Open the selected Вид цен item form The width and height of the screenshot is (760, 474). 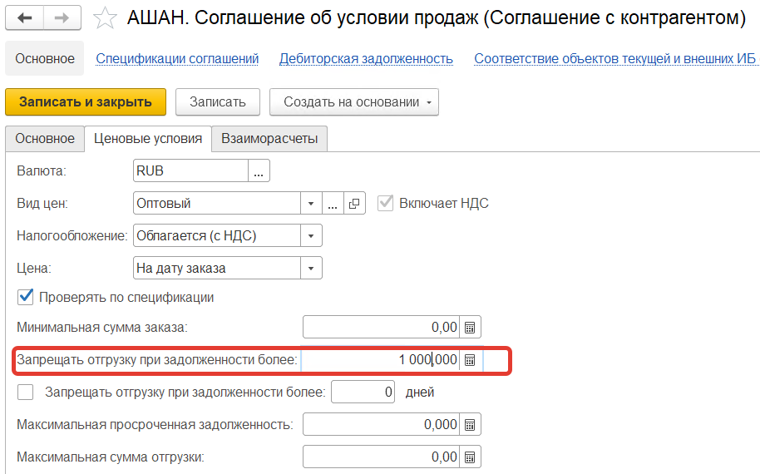click(354, 204)
